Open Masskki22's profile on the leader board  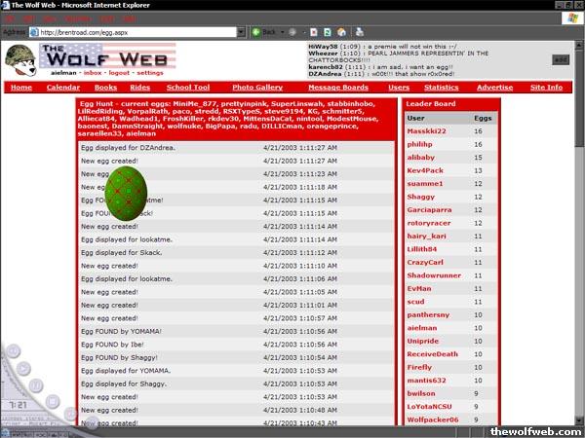(x=426, y=130)
